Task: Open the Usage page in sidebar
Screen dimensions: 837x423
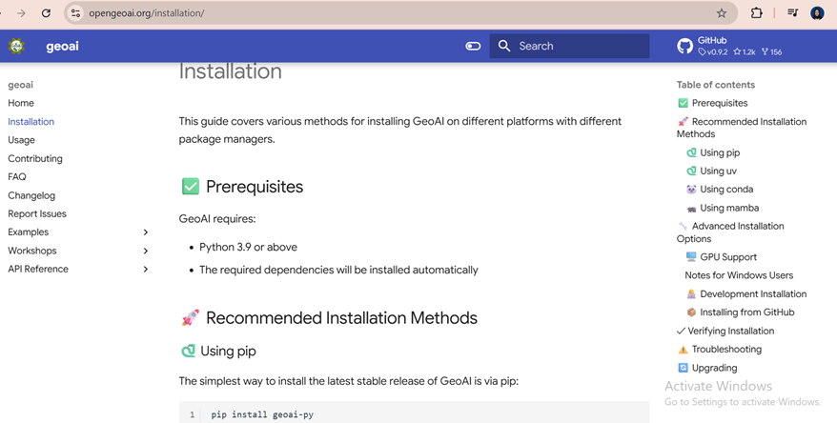Action: 21,140
